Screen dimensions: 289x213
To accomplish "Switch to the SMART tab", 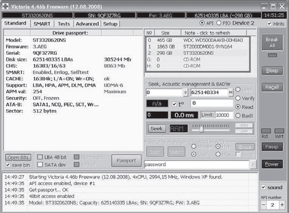I will [41, 24].
